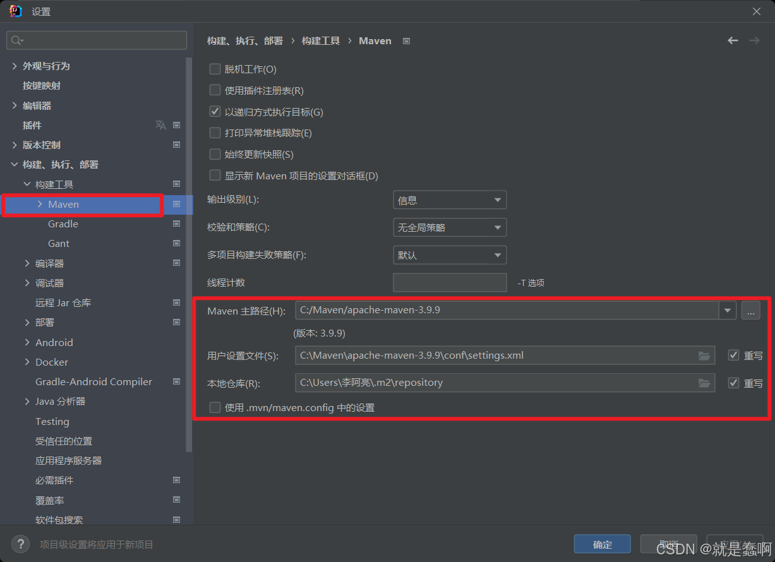Click 确定 to confirm settings
The height and width of the screenshot is (562, 775).
point(603,544)
